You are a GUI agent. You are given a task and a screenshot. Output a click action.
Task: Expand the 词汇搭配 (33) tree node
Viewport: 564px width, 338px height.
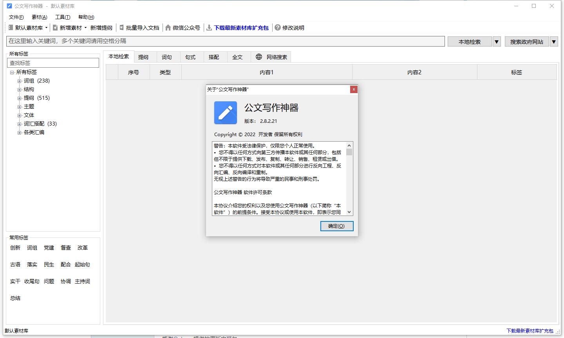[19, 124]
